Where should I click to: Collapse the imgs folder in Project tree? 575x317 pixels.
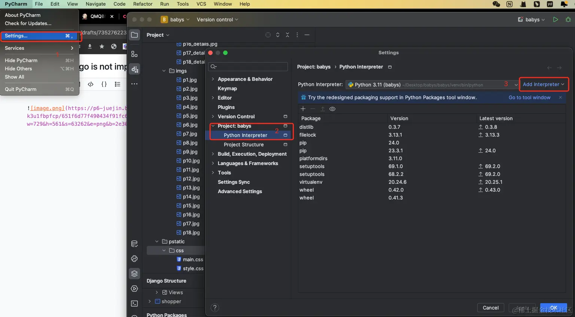[164, 71]
